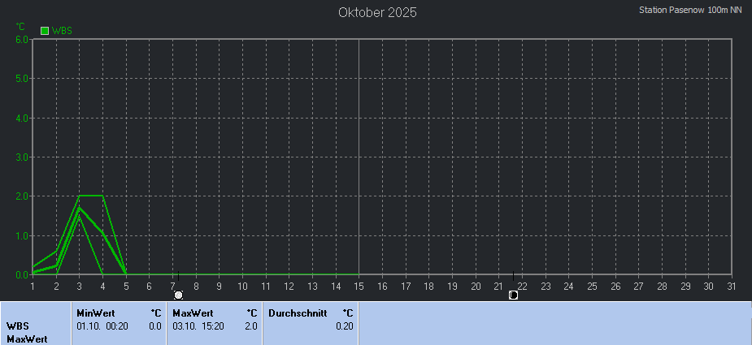Select day 1 on the x-axis
This screenshot has height=345, width=752.
(x=33, y=286)
